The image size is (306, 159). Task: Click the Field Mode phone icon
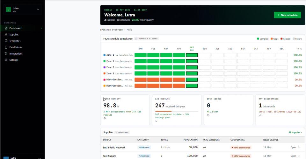6,47
